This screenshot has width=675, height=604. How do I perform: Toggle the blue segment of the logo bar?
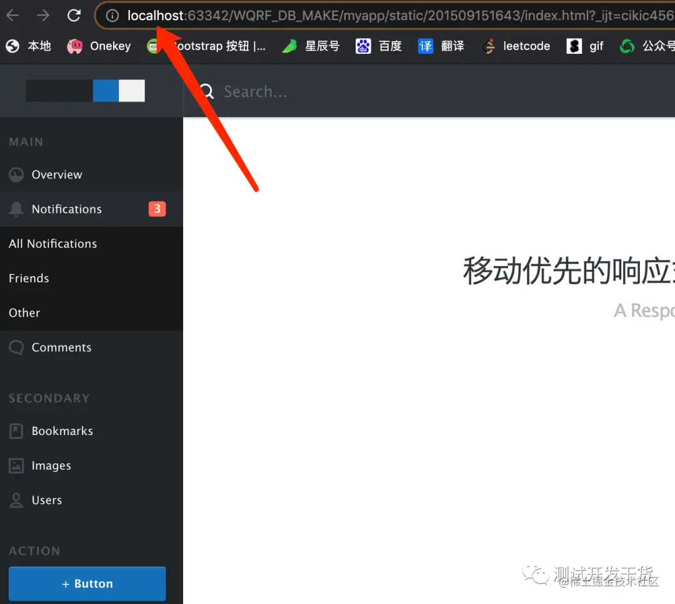coord(105,91)
